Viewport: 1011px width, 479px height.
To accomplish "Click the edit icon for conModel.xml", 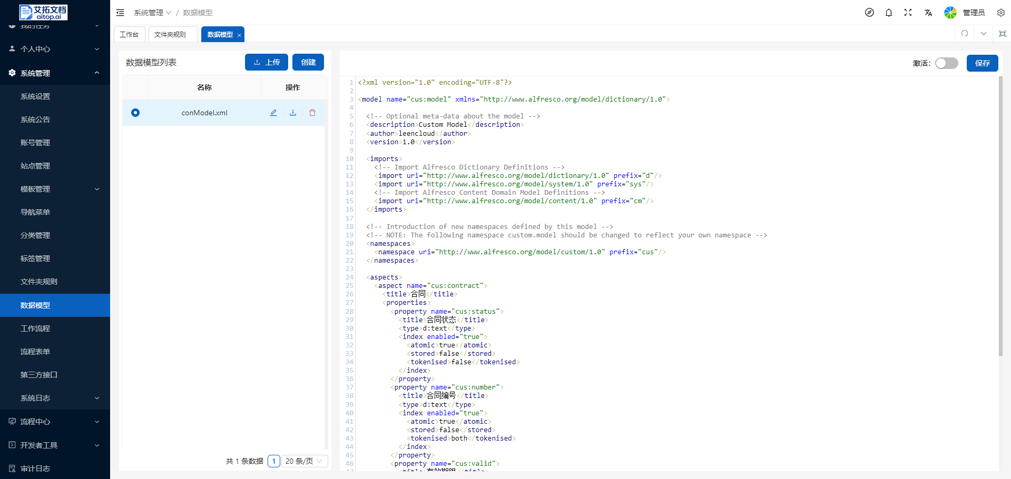I will pos(273,113).
